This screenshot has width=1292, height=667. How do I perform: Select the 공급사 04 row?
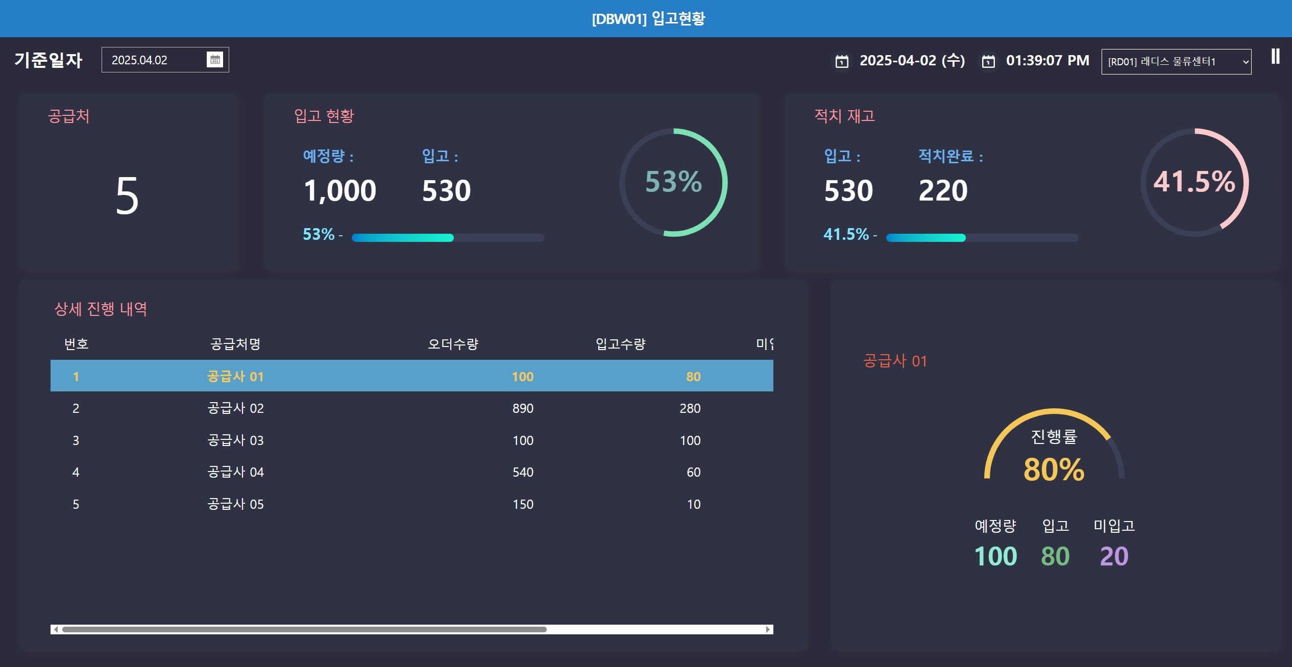pyautogui.click(x=411, y=472)
